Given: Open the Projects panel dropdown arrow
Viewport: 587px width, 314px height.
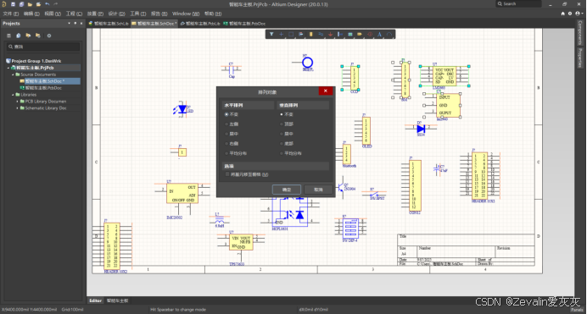Looking at the screenshot, I should [69, 23].
